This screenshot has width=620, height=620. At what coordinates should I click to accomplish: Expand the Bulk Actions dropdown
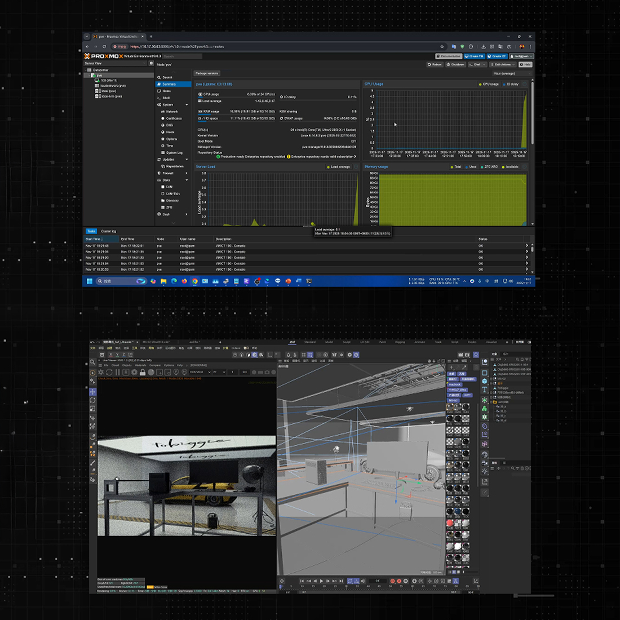[x=503, y=64]
